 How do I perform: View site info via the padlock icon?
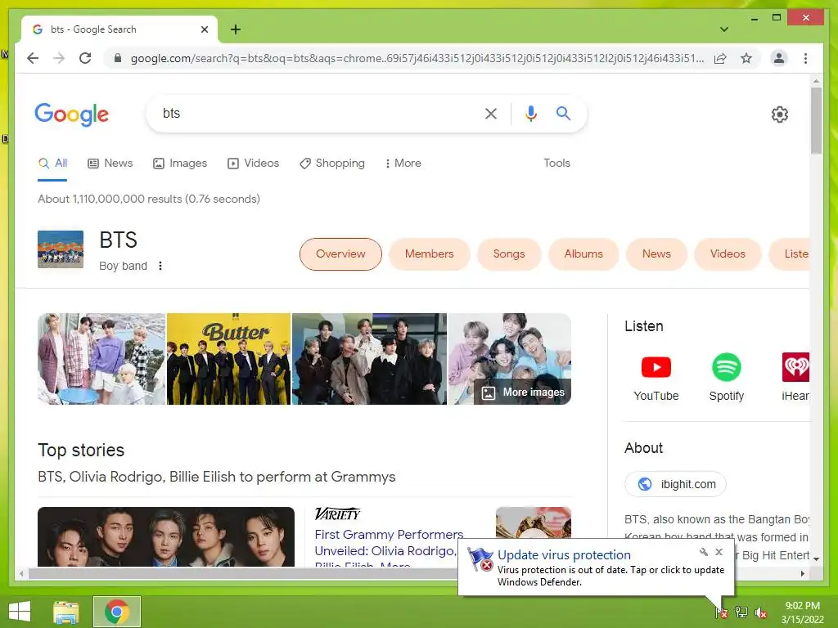click(118, 58)
